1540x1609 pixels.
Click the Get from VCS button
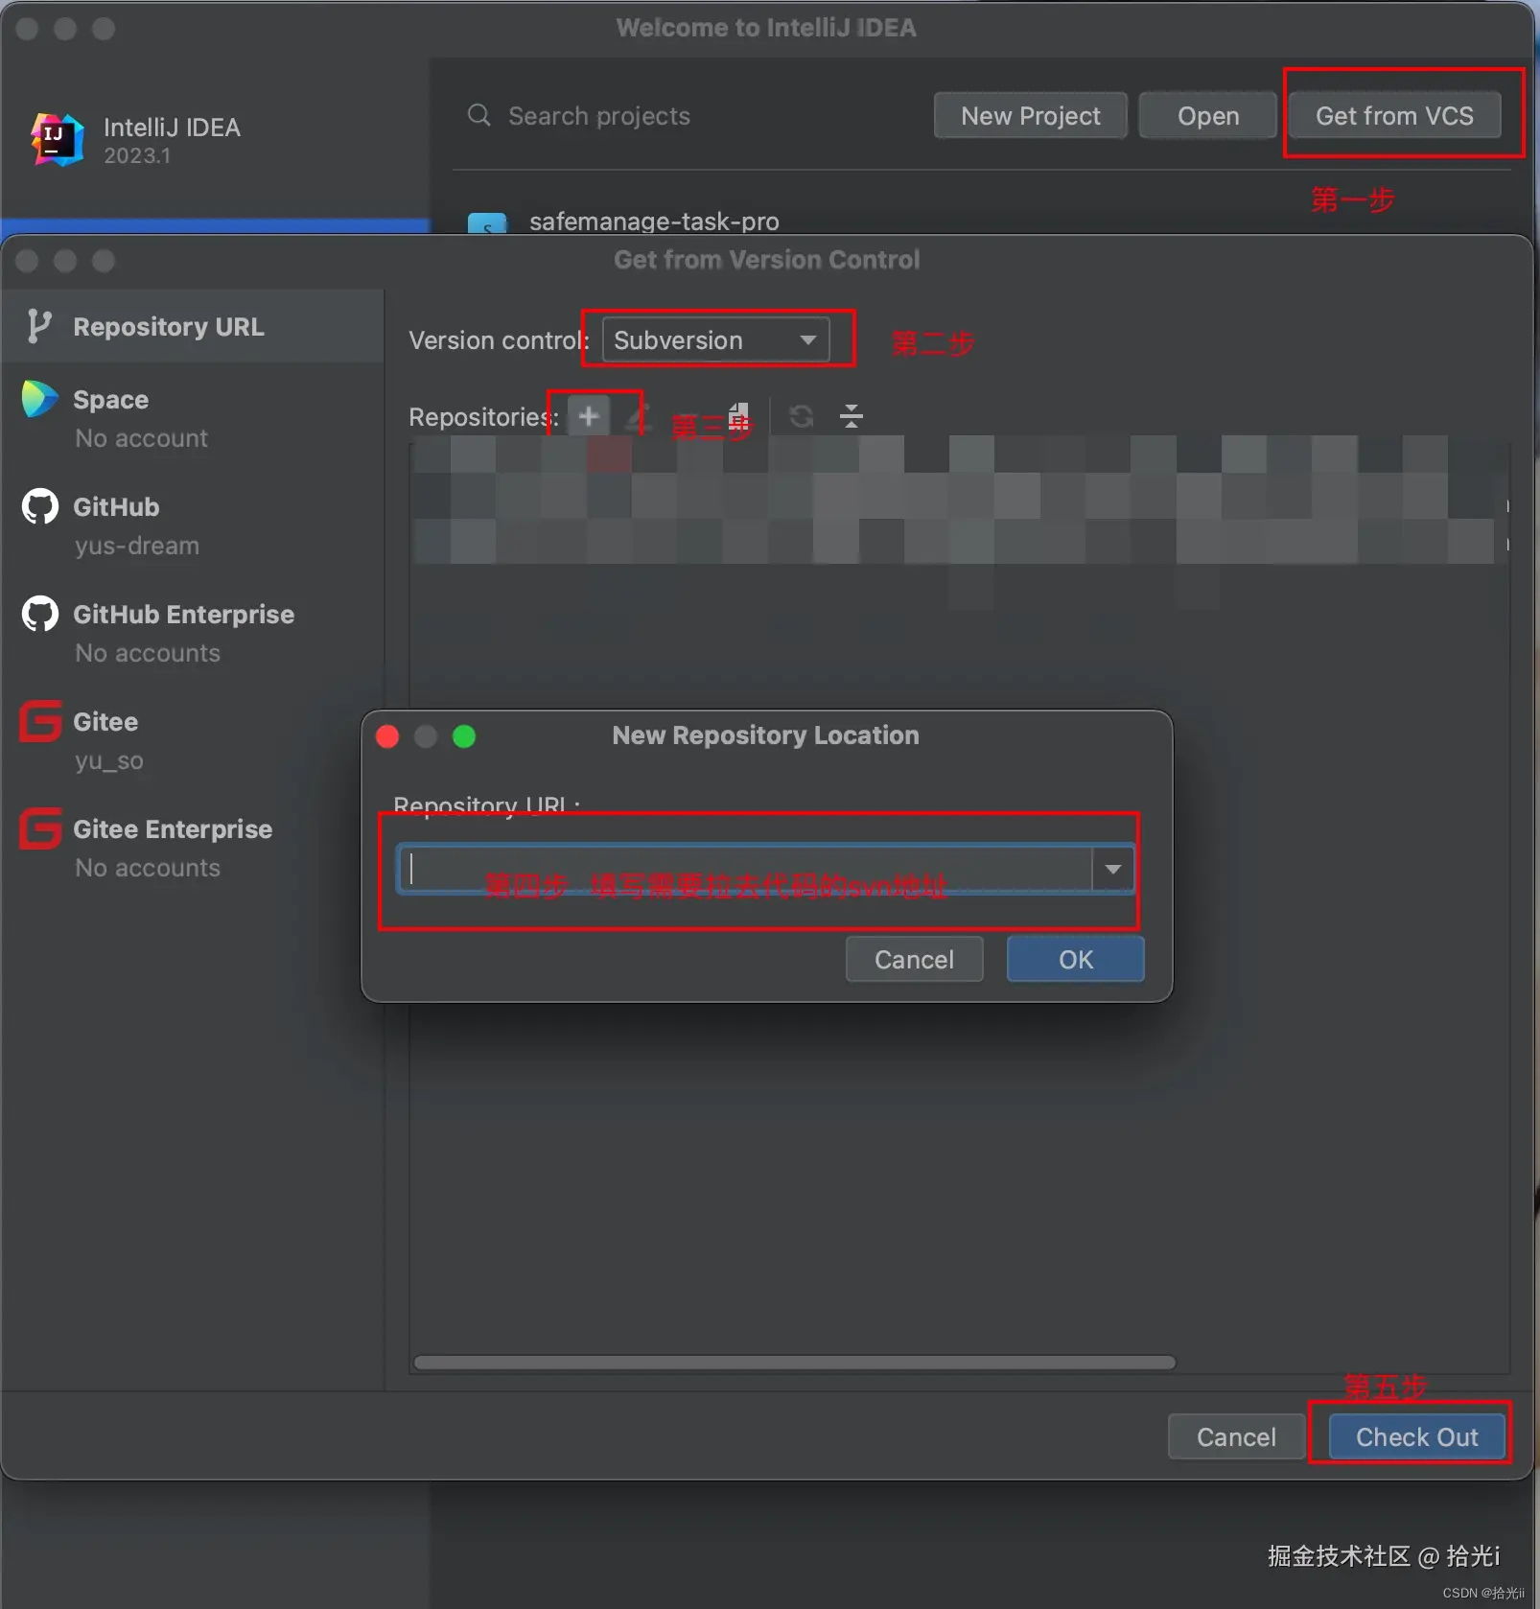tap(1394, 116)
